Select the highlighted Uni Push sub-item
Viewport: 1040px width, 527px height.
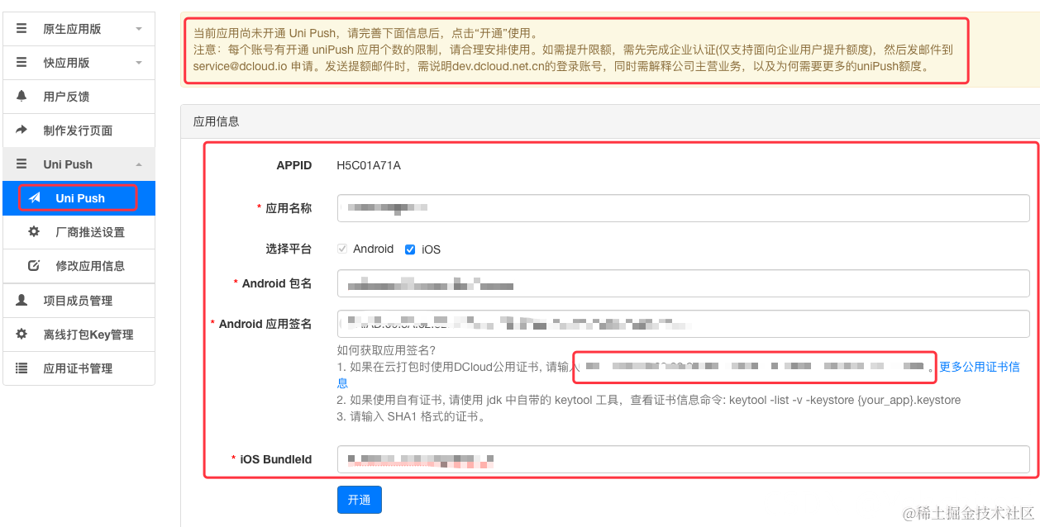[x=79, y=198]
